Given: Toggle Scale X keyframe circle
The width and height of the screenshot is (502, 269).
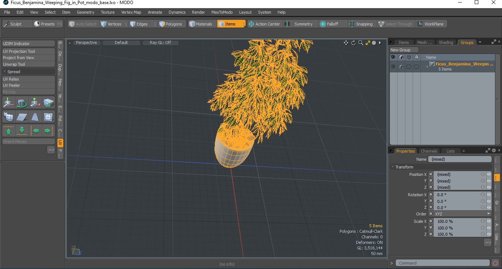Looking at the screenshot, I should click(x=431, y=221).
